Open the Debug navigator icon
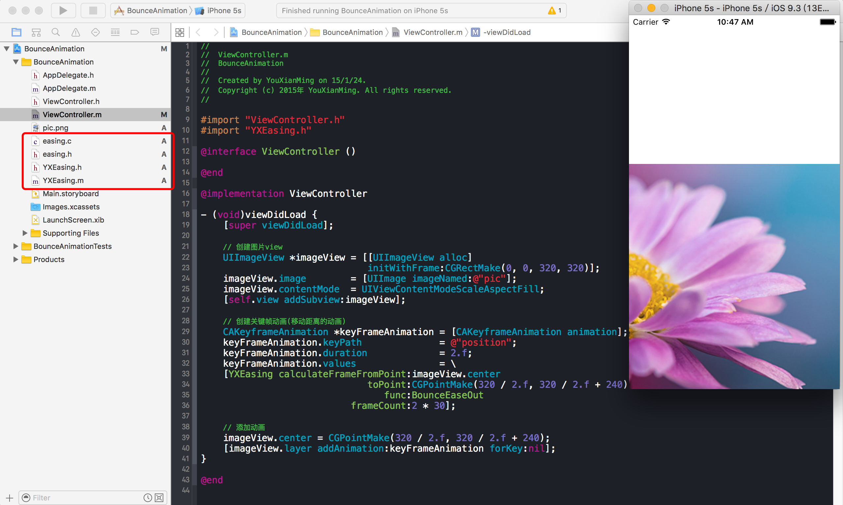The width and height of the screenshot is (843, 505). click(115, 32)
